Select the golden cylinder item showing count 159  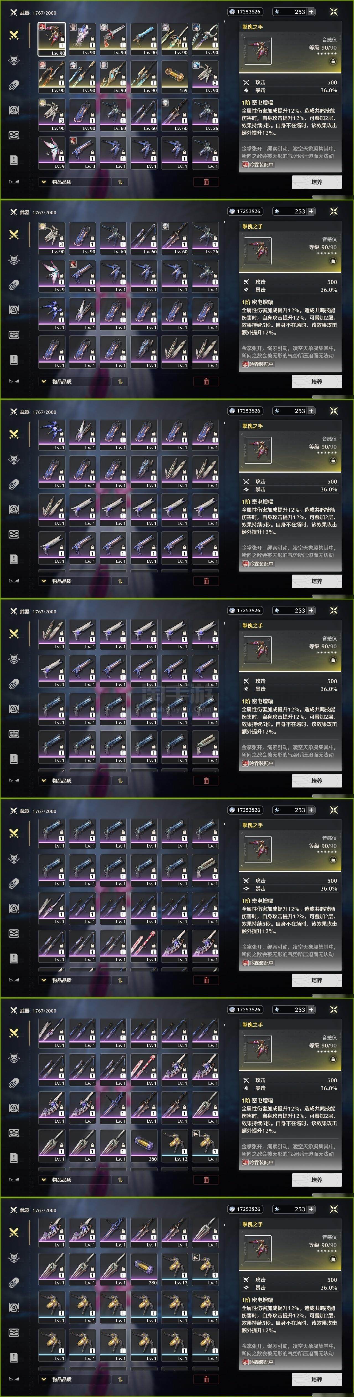click(175, 77)
